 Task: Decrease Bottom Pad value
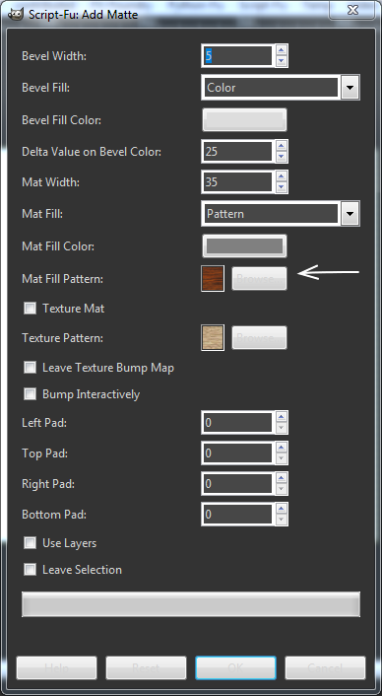tap(282, 520)
